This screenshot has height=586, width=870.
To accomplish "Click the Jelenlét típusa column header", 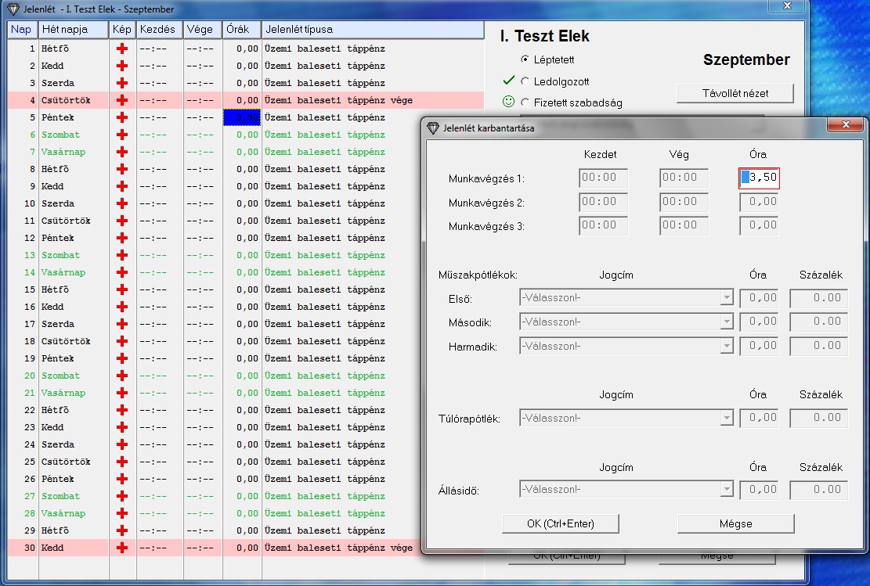I will pyautogui.click(x=372, y=30).
